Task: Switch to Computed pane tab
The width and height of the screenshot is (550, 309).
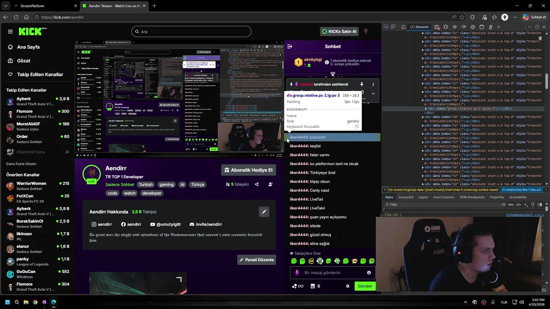Action: (406, 197)
